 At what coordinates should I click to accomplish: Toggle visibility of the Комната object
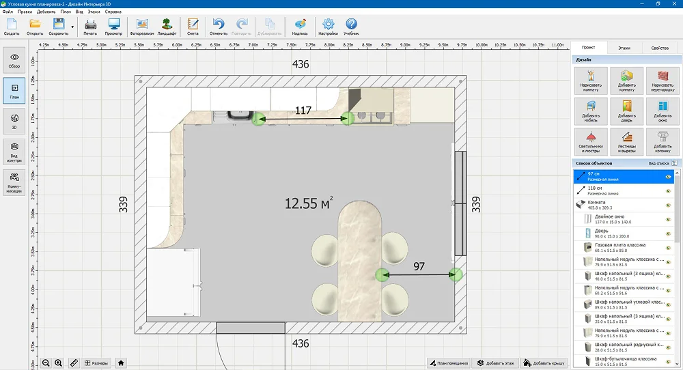[669, 204]
